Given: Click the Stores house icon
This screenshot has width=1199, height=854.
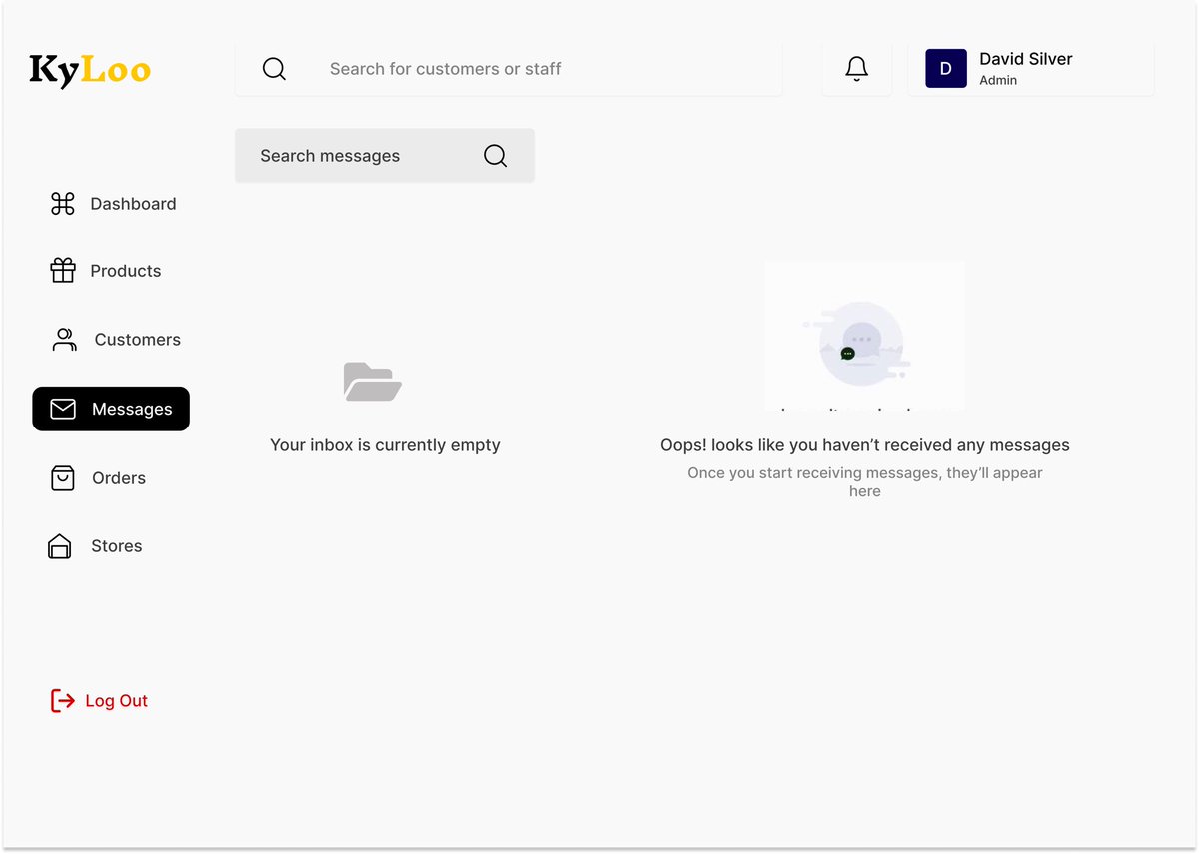Looking at the screenshot, I should click(60, 546).
